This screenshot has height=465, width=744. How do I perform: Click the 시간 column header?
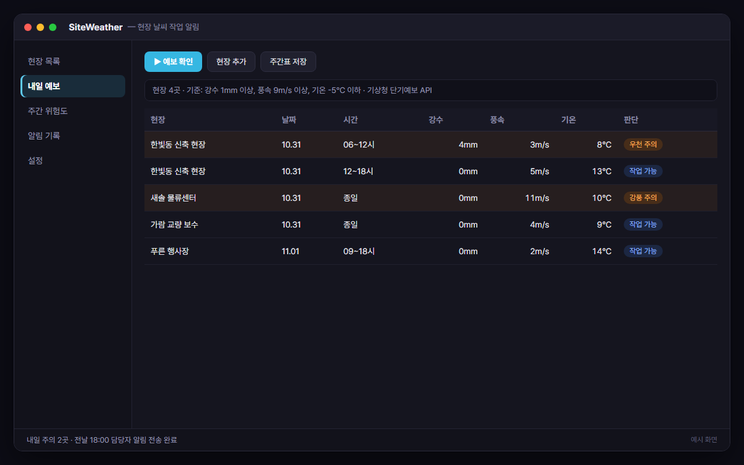[351, 120]
